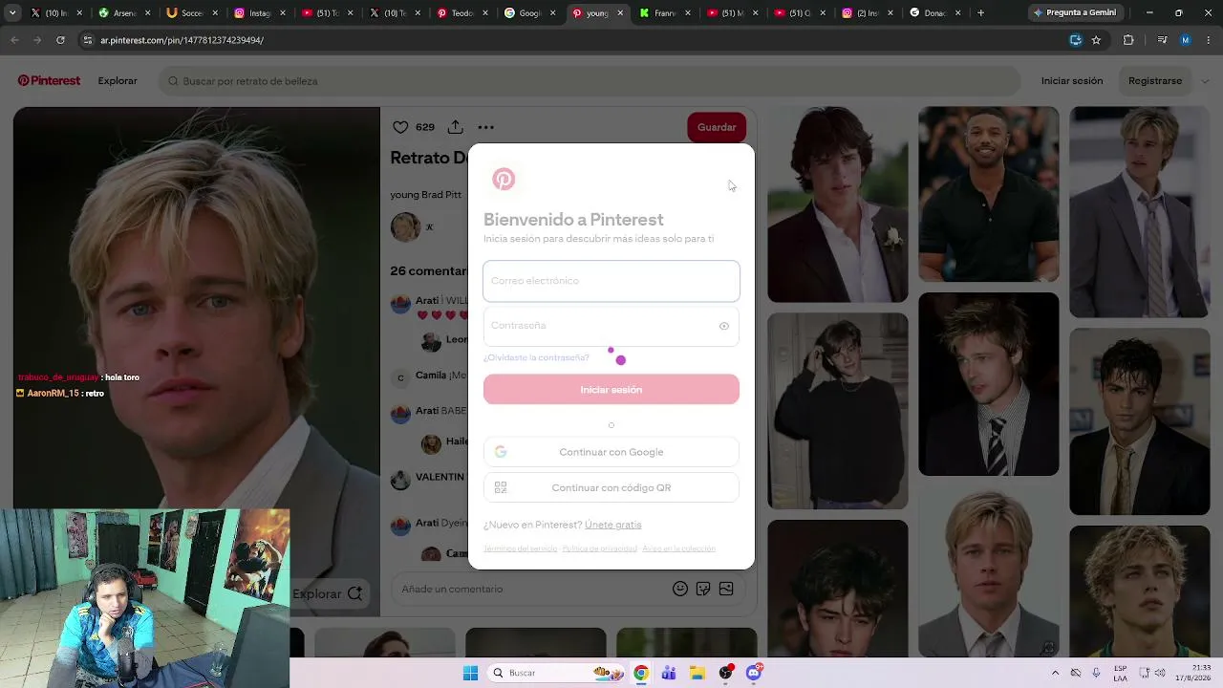Open the pin's three-dot more options menu
Image resolution: width=1223 pixels, height=688 pixels.
click(x=485, y=127)
